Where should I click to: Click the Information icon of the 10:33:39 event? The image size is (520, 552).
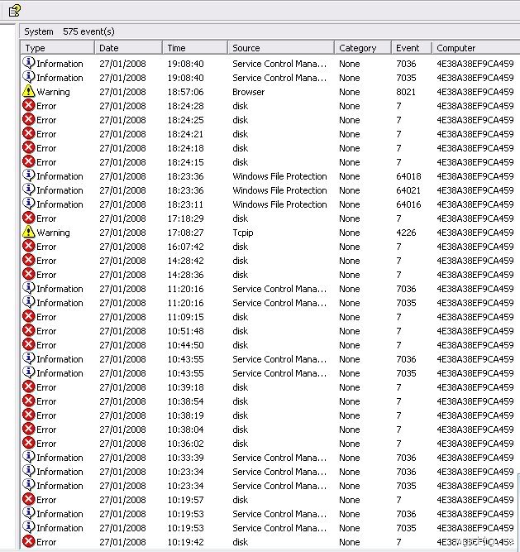tap(28, 457)
